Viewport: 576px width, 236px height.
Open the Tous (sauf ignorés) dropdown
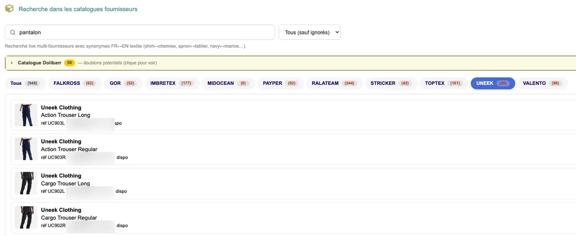point(310,33)
